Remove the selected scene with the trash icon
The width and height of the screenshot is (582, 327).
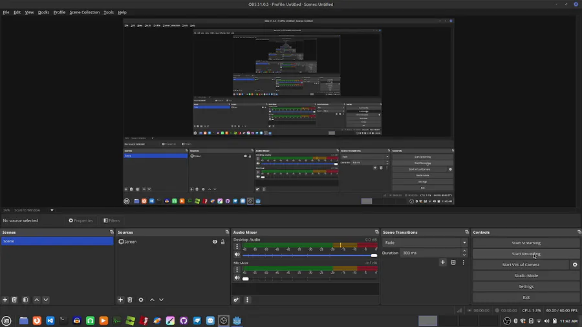pyautogui.click(x=14, y=300)
